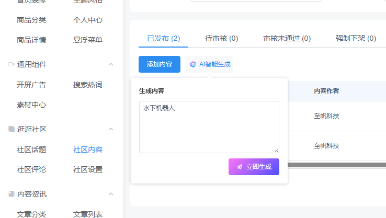
Task: Switch to the 待审核 tab
Action: pyautogui.click(x=221, y=38)
